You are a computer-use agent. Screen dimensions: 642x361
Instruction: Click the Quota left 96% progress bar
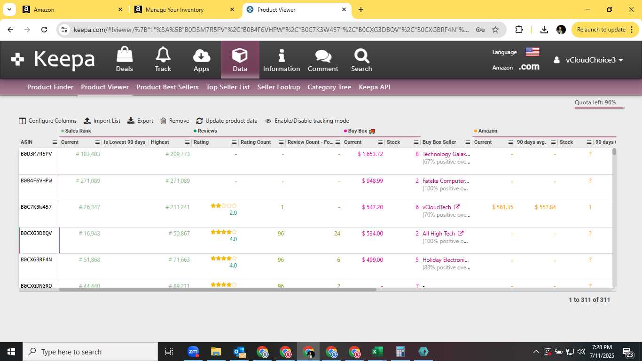(x=599, y=108)
